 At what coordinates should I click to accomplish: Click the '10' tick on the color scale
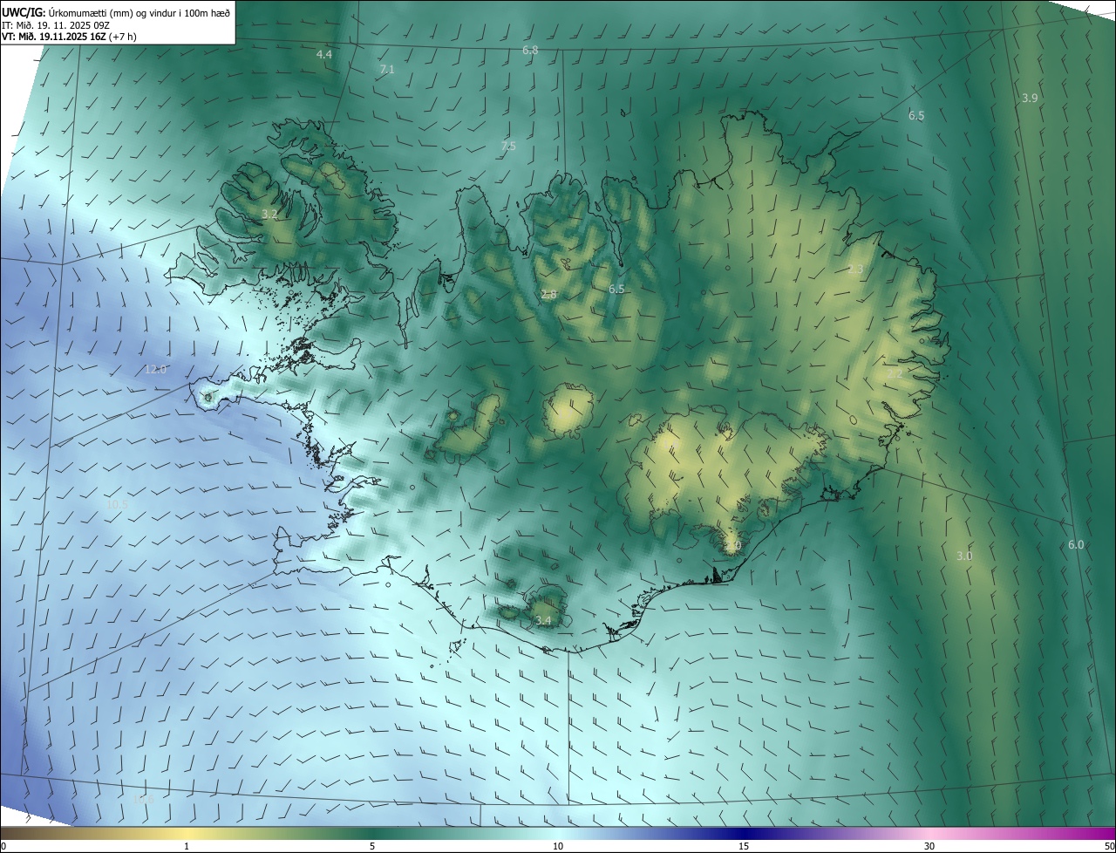(x=558, y=847)
